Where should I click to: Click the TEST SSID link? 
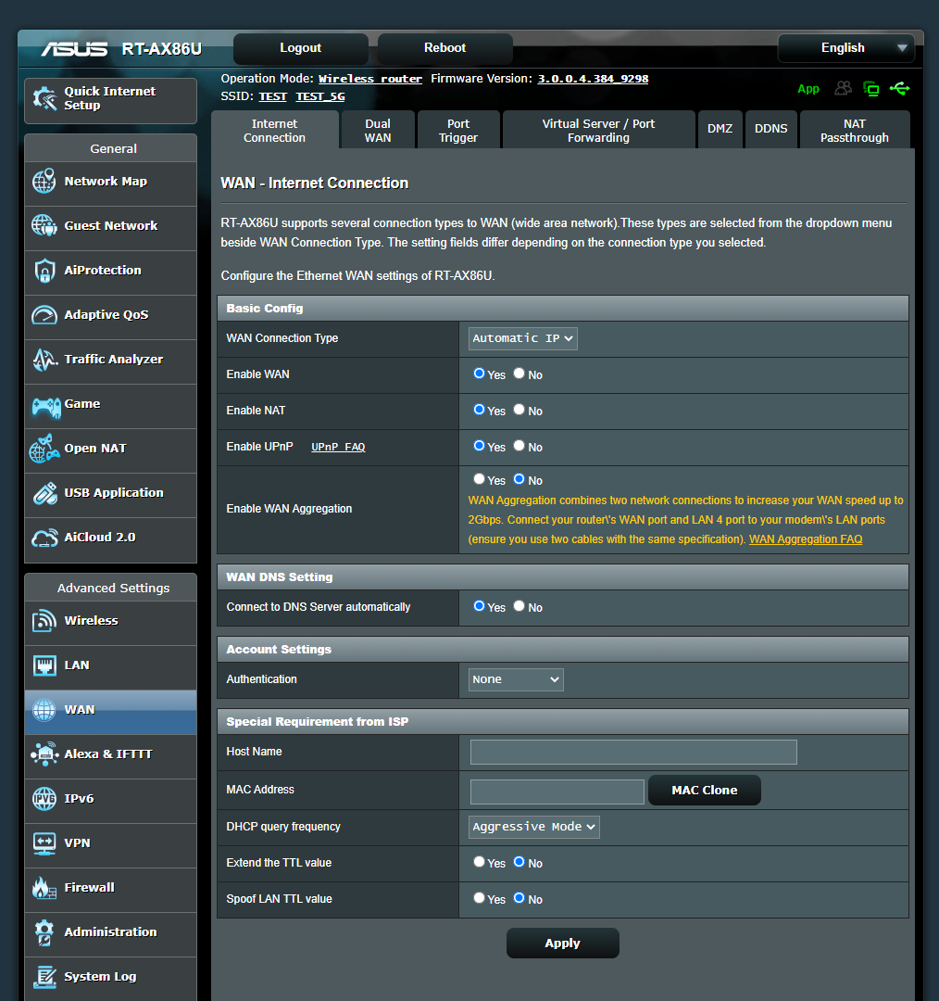click(272, 96)
